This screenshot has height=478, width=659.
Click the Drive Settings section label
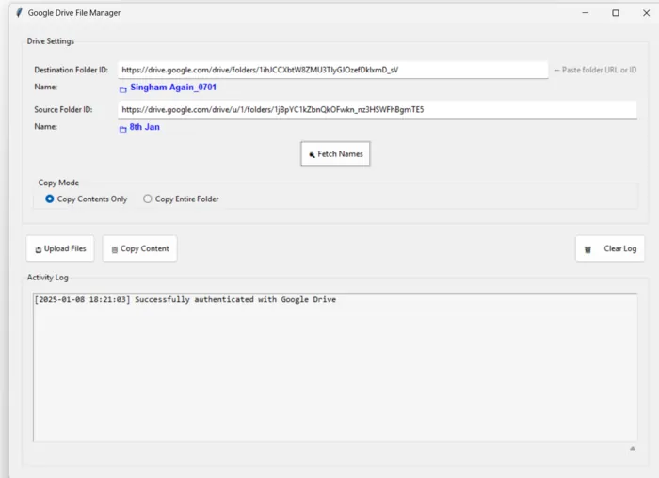tap(51, 41)
